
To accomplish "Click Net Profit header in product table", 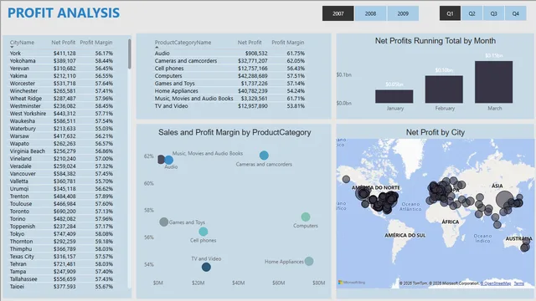I will click(250, 43).
